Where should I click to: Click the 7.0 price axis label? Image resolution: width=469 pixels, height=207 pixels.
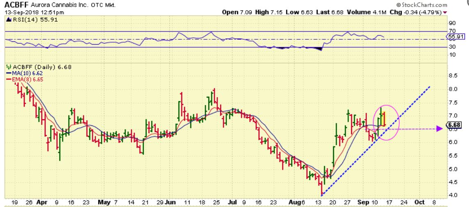453,116
